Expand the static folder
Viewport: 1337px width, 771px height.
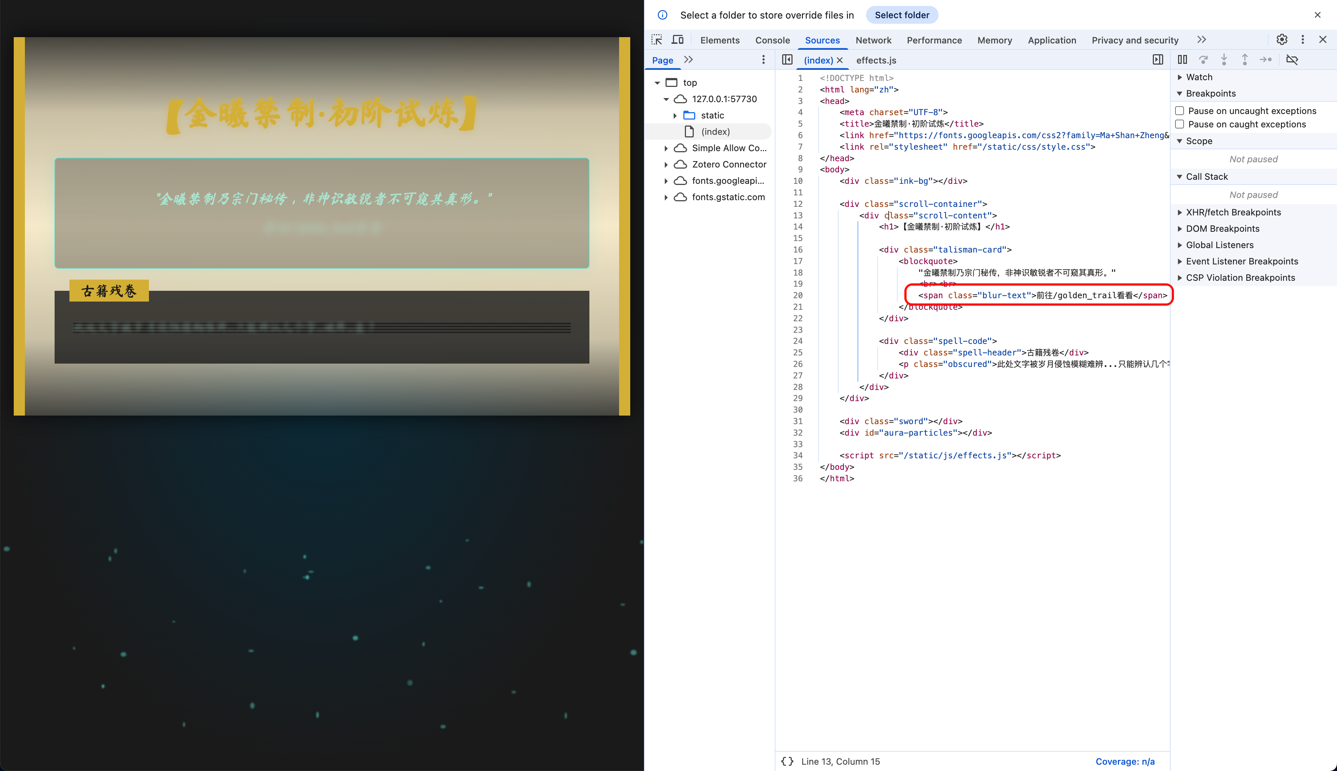tap(675, 116)
